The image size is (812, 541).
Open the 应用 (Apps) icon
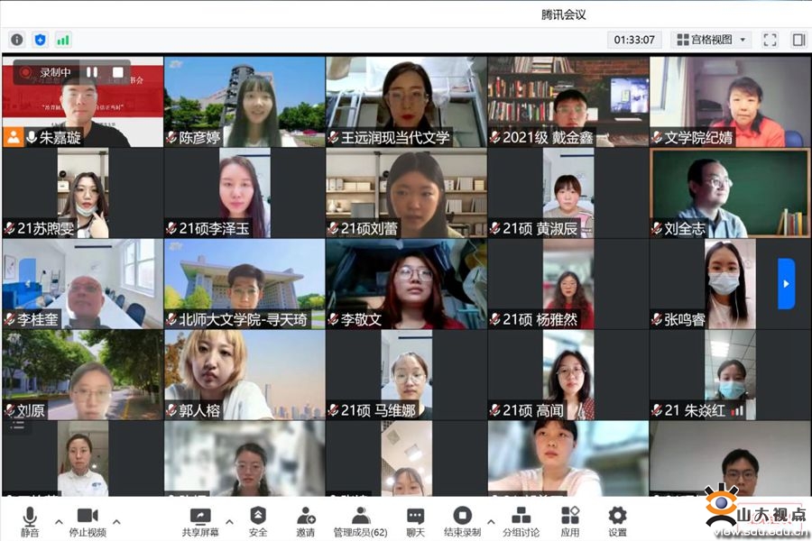[570, 521]
